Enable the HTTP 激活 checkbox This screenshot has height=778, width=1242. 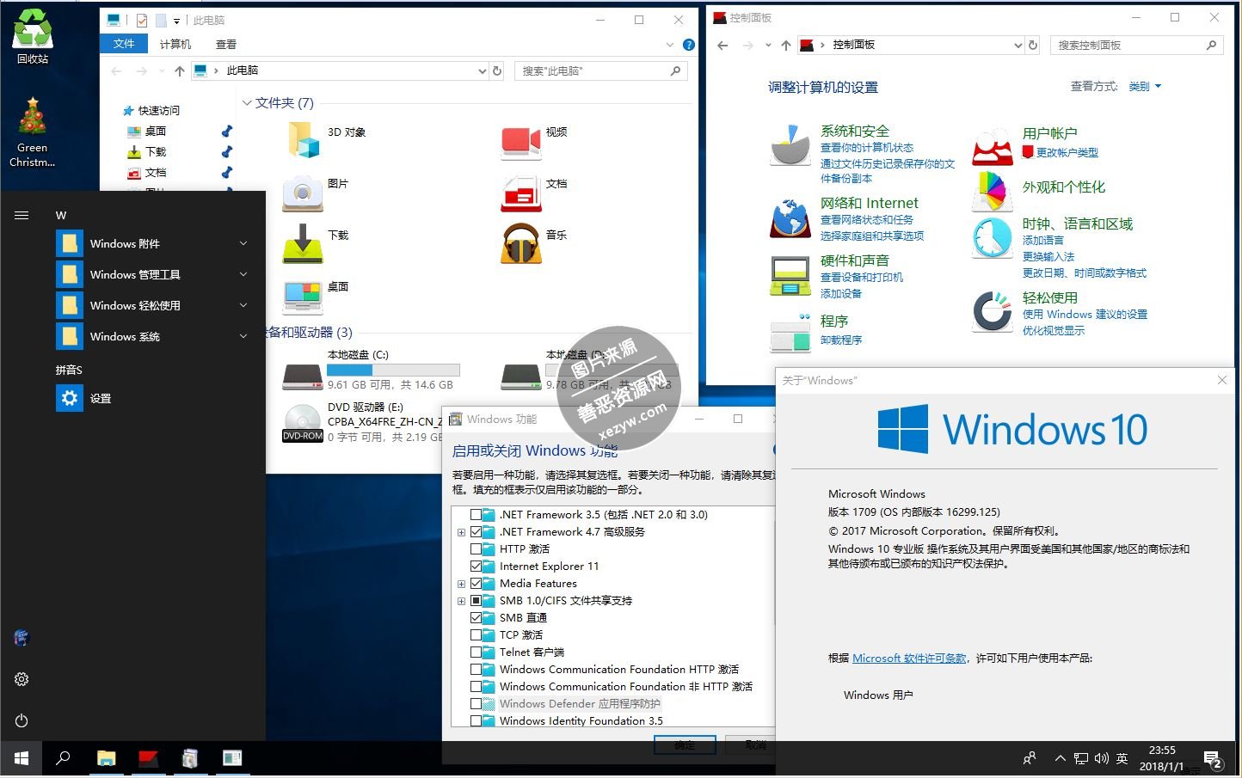coord(476,548)
